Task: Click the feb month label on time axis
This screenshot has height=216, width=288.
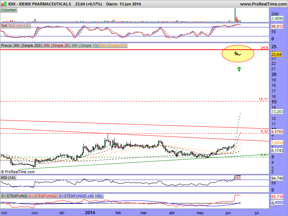Action: click(x=118, y=213)
